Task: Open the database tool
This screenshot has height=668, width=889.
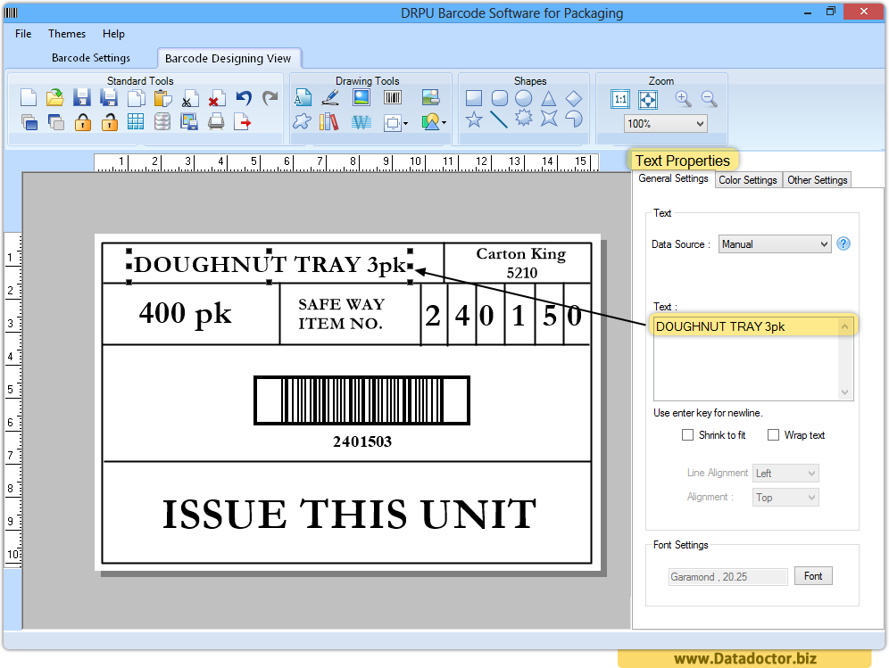Action: (162, 121)
